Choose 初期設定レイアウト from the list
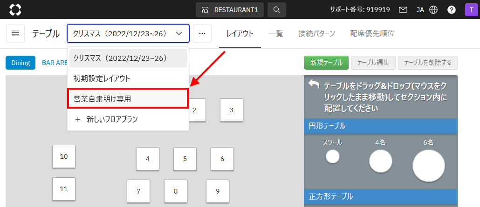The width and height of the screenshot is (480, 207). (128, 78)
